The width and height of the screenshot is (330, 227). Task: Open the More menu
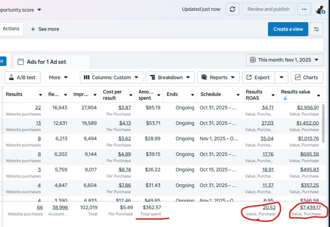tap(58, 77)
